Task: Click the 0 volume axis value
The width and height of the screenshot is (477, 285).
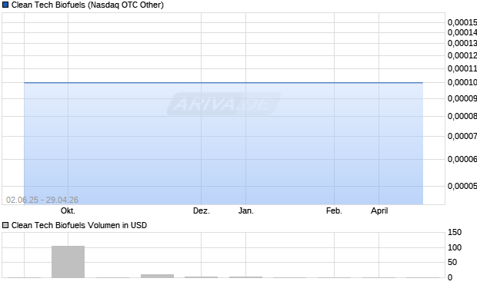Action: click(x=450, y=277)
